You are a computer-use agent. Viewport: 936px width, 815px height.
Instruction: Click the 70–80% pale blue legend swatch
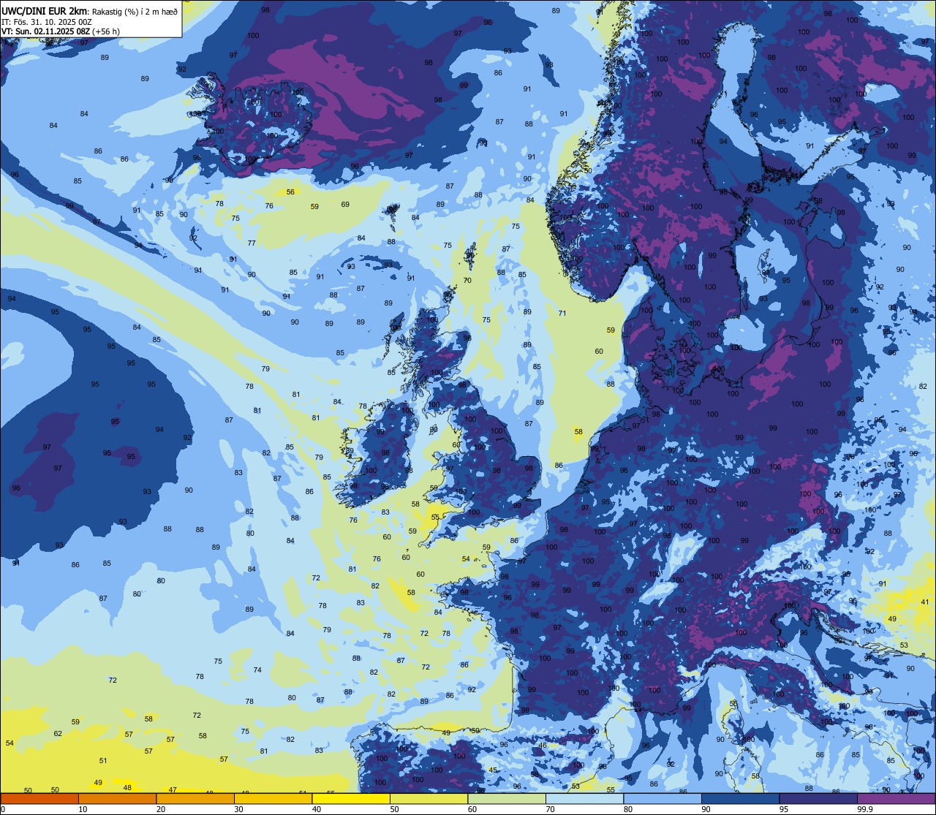point(584,798)
